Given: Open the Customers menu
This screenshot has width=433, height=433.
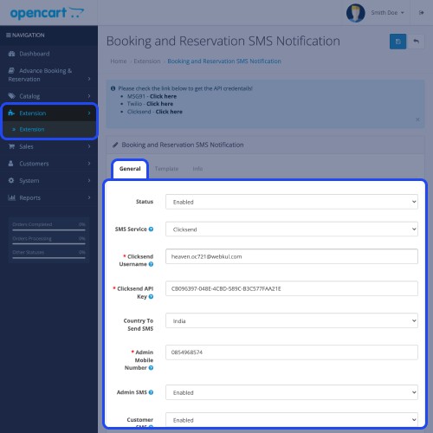Looking at the screenshot, I should [x=48, y=164].
